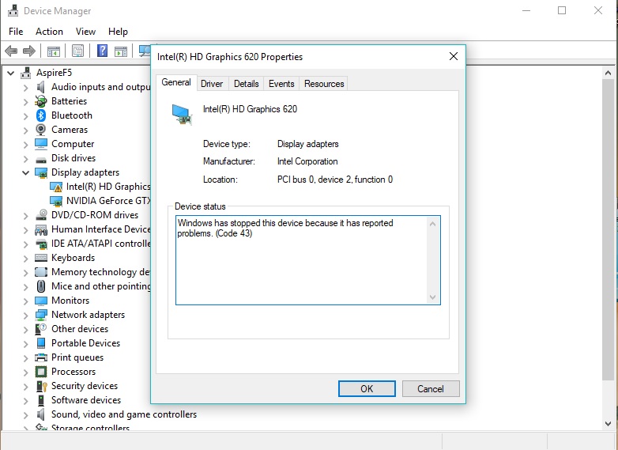Screen dimensions: 618x450
Task: Select the Display adapters icon
Action: point(41,172)
